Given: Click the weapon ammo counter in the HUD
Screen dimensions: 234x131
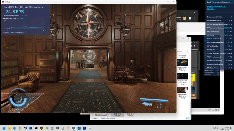Looking at the screenshot, I should tap(159, 105).
